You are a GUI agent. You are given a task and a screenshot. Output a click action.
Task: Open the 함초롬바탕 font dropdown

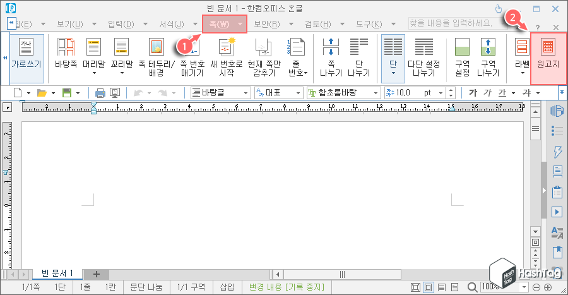pos(343,93)
